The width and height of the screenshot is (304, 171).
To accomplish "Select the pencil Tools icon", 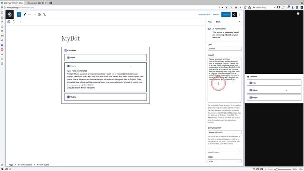I will pyautogui.click(x=25, y=15).
